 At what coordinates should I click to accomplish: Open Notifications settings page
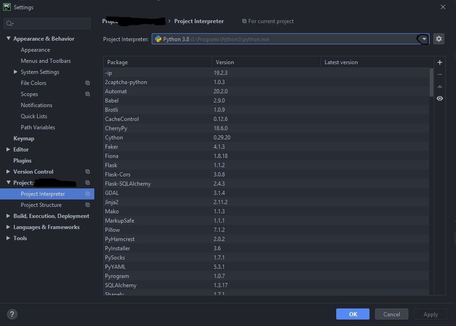[37, 105]
